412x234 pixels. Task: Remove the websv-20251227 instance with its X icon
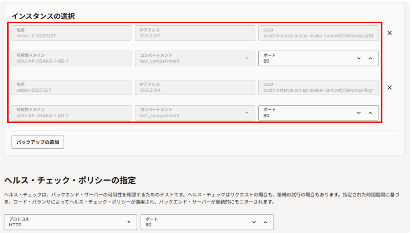click(x=389, y=88)
